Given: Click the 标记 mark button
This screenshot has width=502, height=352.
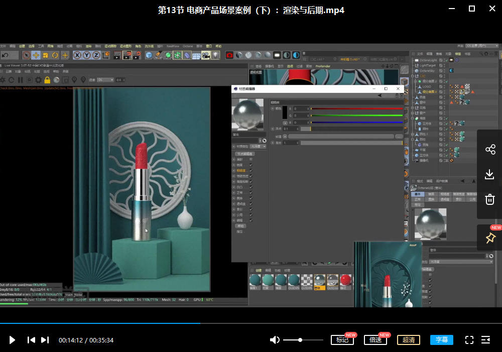Looking at the screenshot, I should click(342, 340).
